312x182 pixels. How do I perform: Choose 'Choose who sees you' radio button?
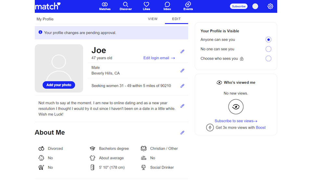[x=268, y=58]
